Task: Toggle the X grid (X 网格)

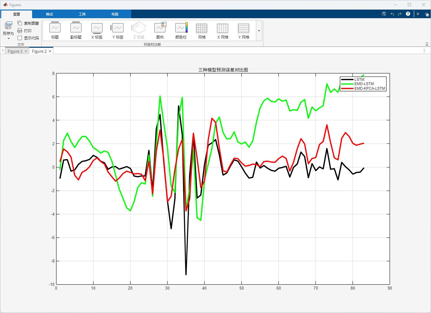Action: pyautogui.click(x=223, y=30)
